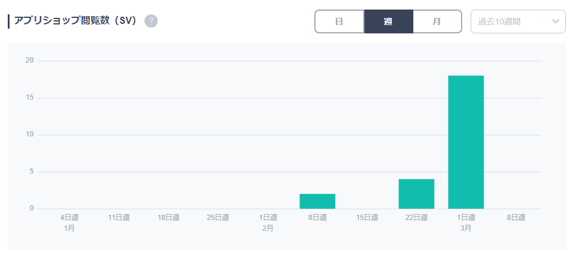Click the 15 value on the y-axis
The image size is (569, 254).
click(x=29, y=98)
